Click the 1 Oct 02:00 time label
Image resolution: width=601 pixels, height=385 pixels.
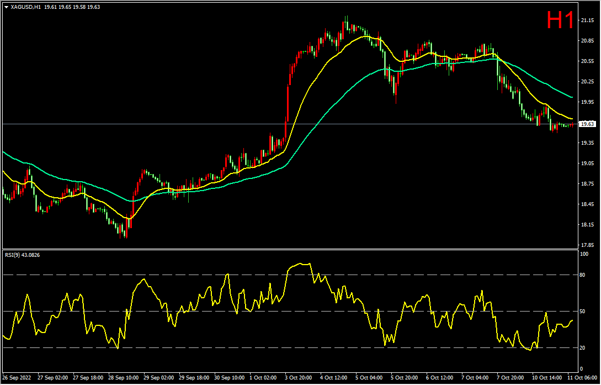(263, 378)
